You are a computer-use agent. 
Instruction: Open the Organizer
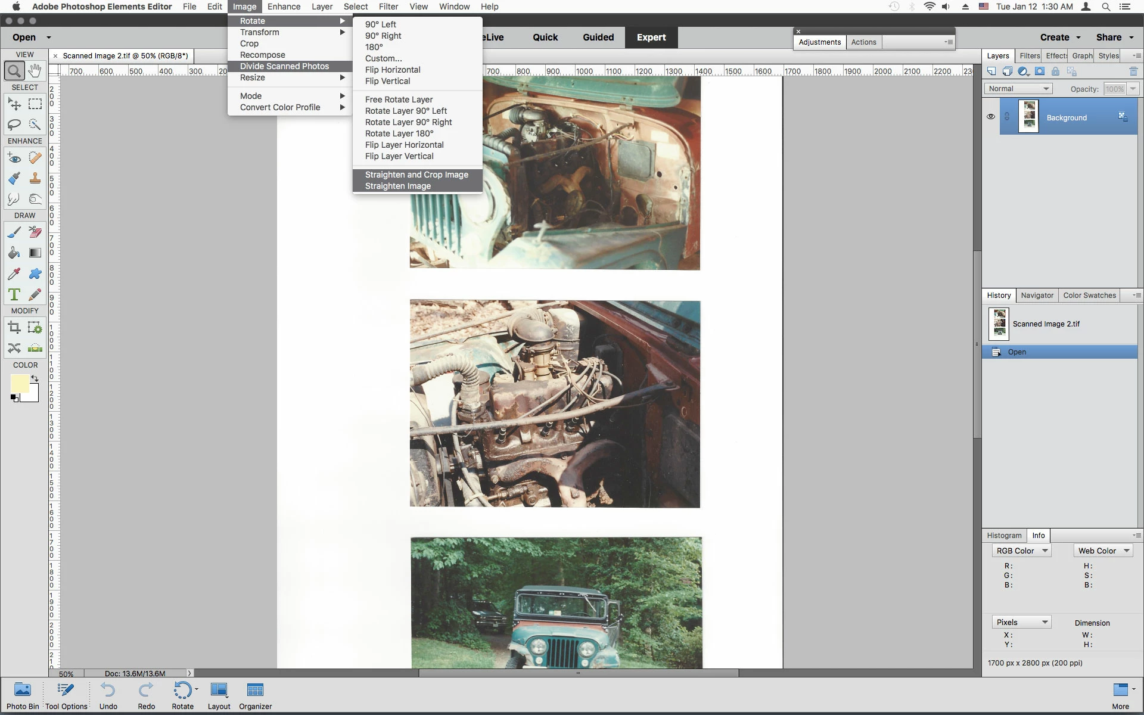click(255, 696)
